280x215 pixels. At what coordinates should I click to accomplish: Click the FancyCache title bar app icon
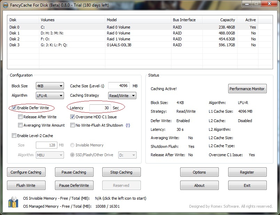(x=6, y=5)
